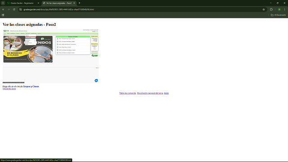Open Descripción general del tema link
This screenshot has width=288, height=162.
pos(150,93)
